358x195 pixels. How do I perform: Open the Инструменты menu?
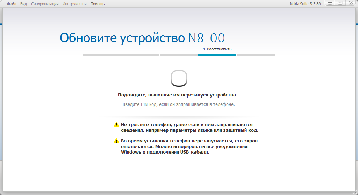click(74, 4)
